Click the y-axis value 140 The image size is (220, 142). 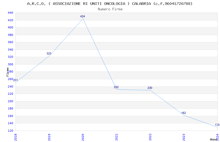tap(10, 123)
